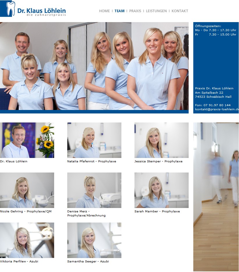Open Sarah Mamber's portrait photo

[x=161, y=190]
